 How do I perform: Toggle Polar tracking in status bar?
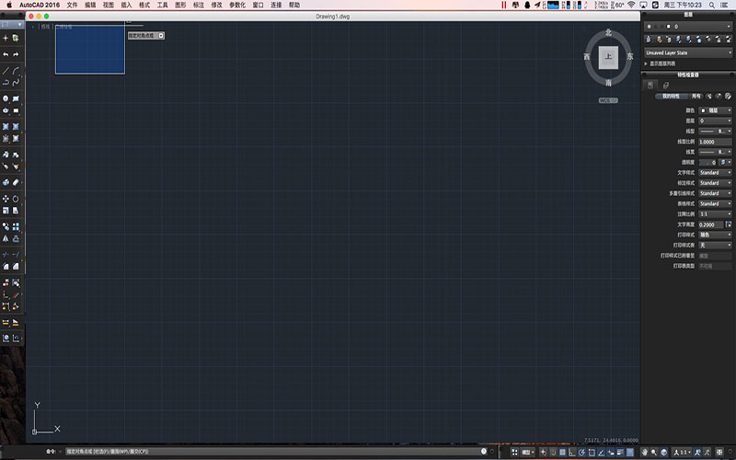pyautogui.click(x=581, y=452)
